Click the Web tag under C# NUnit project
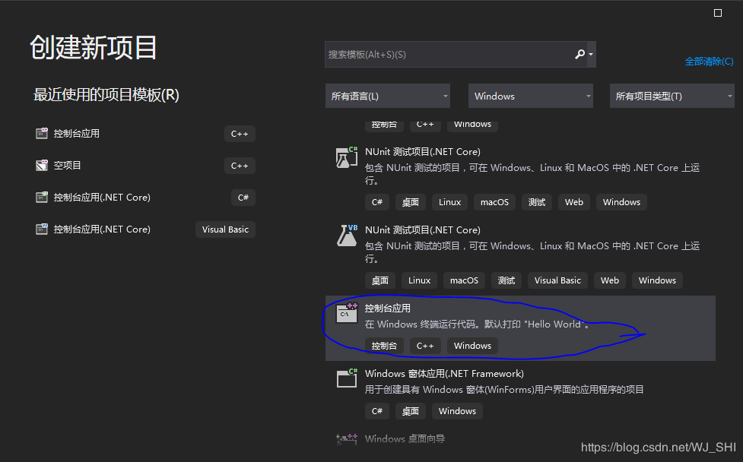 pyautogui.click(x=574, y=202)
